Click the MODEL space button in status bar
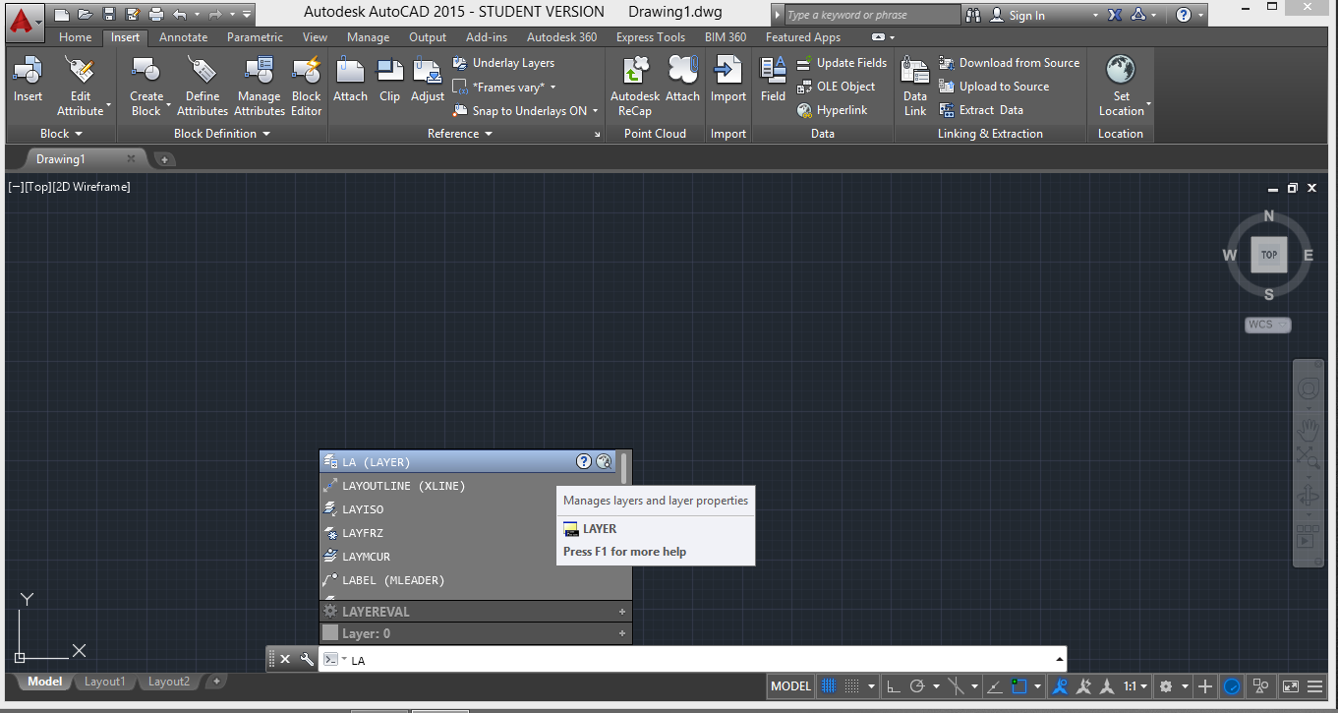This screenshot has height=713, width=1338. 791,686
